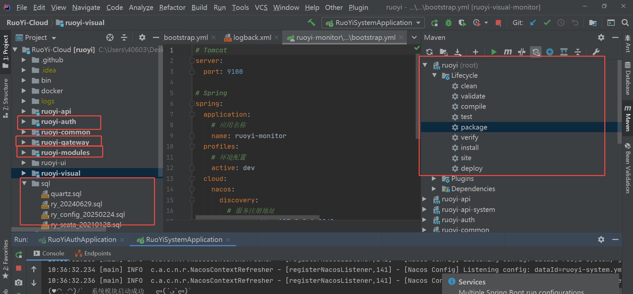Close the logback.xml tab

pos(276,38)
